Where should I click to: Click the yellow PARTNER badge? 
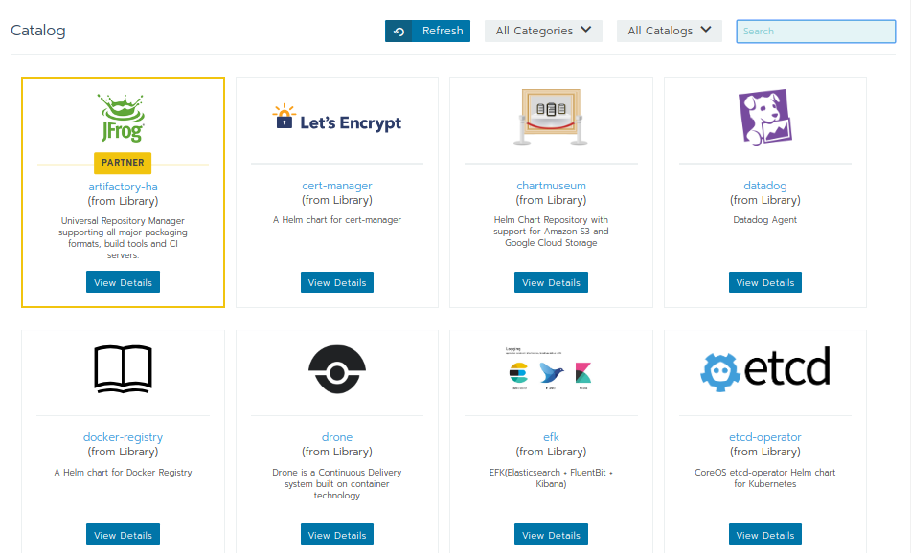(x=123, y=163)
